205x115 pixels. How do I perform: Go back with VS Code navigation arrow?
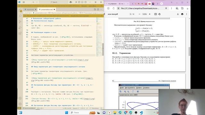33,2
